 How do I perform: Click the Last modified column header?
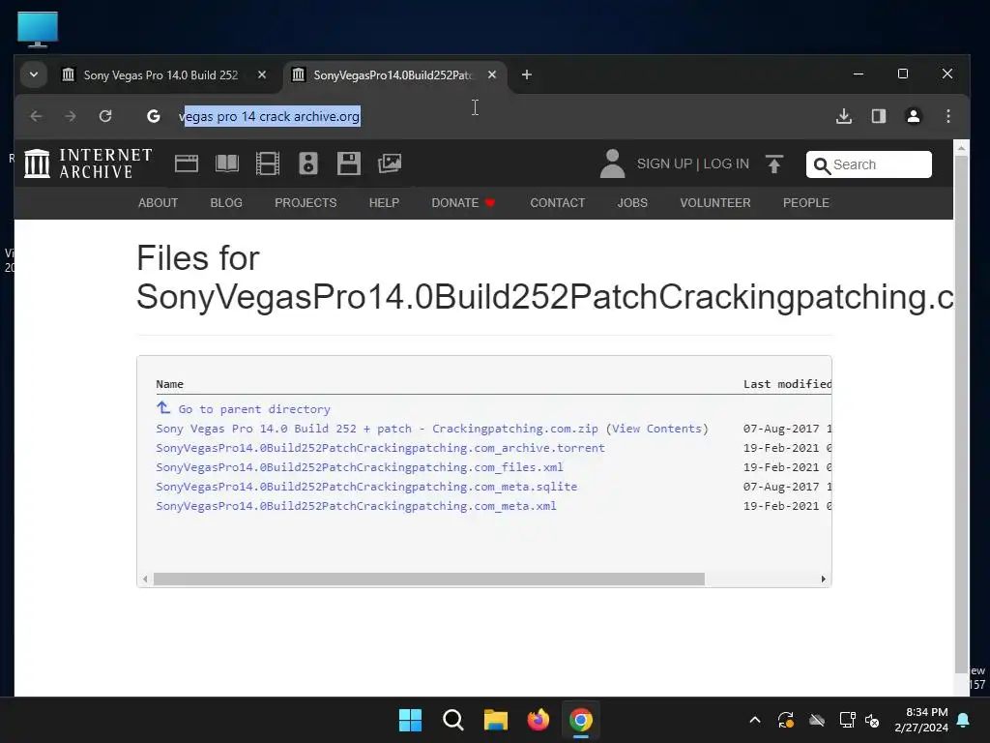(787, 384)
